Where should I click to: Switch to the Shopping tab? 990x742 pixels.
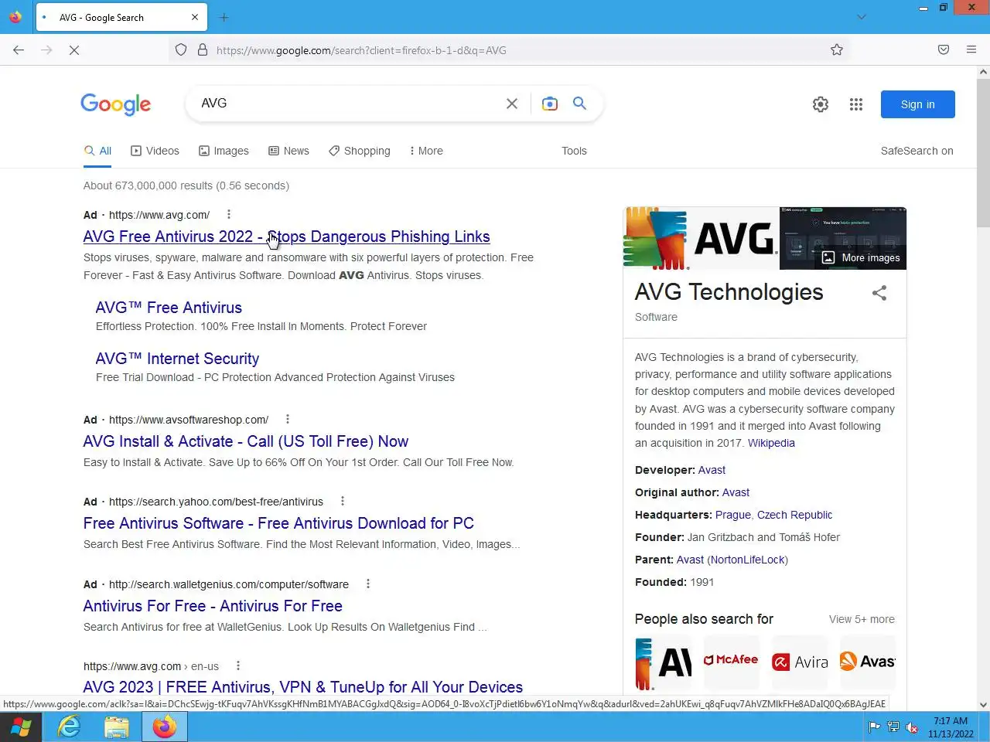tap(360, 151)
